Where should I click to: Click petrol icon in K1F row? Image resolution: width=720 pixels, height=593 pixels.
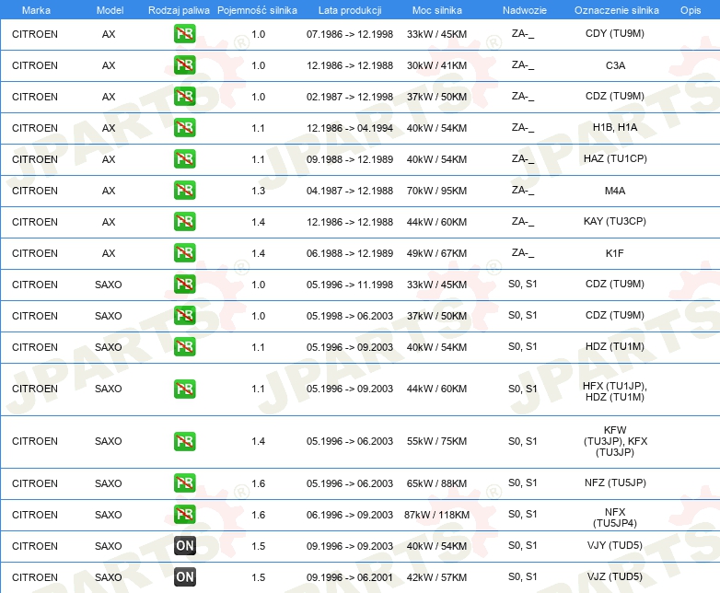pos(184,252)
